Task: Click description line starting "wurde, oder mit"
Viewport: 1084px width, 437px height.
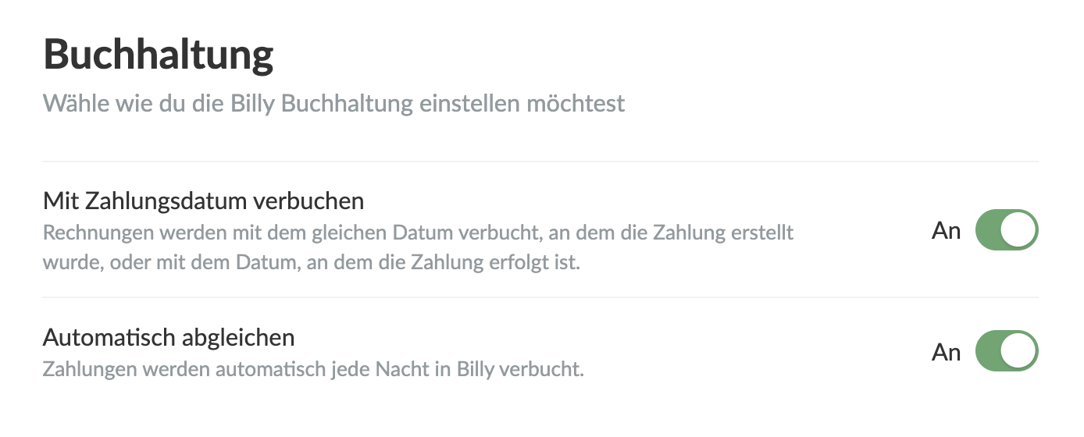Action: 311,262
